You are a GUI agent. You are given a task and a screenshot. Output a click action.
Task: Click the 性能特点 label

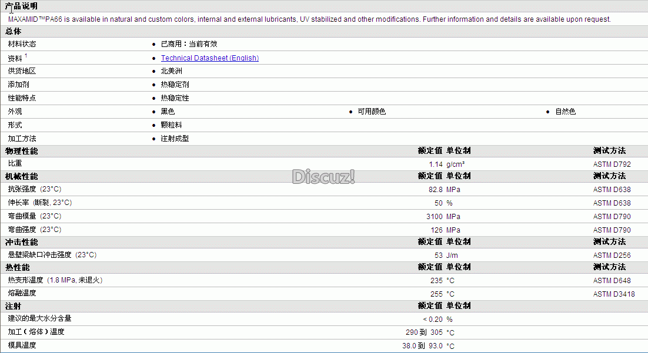pyautogui.click(x=22, y=98)
